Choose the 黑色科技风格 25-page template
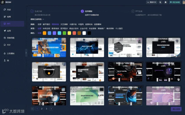Image resolution: width=185 pixels, height=115 pixels. tap(163, 47)
